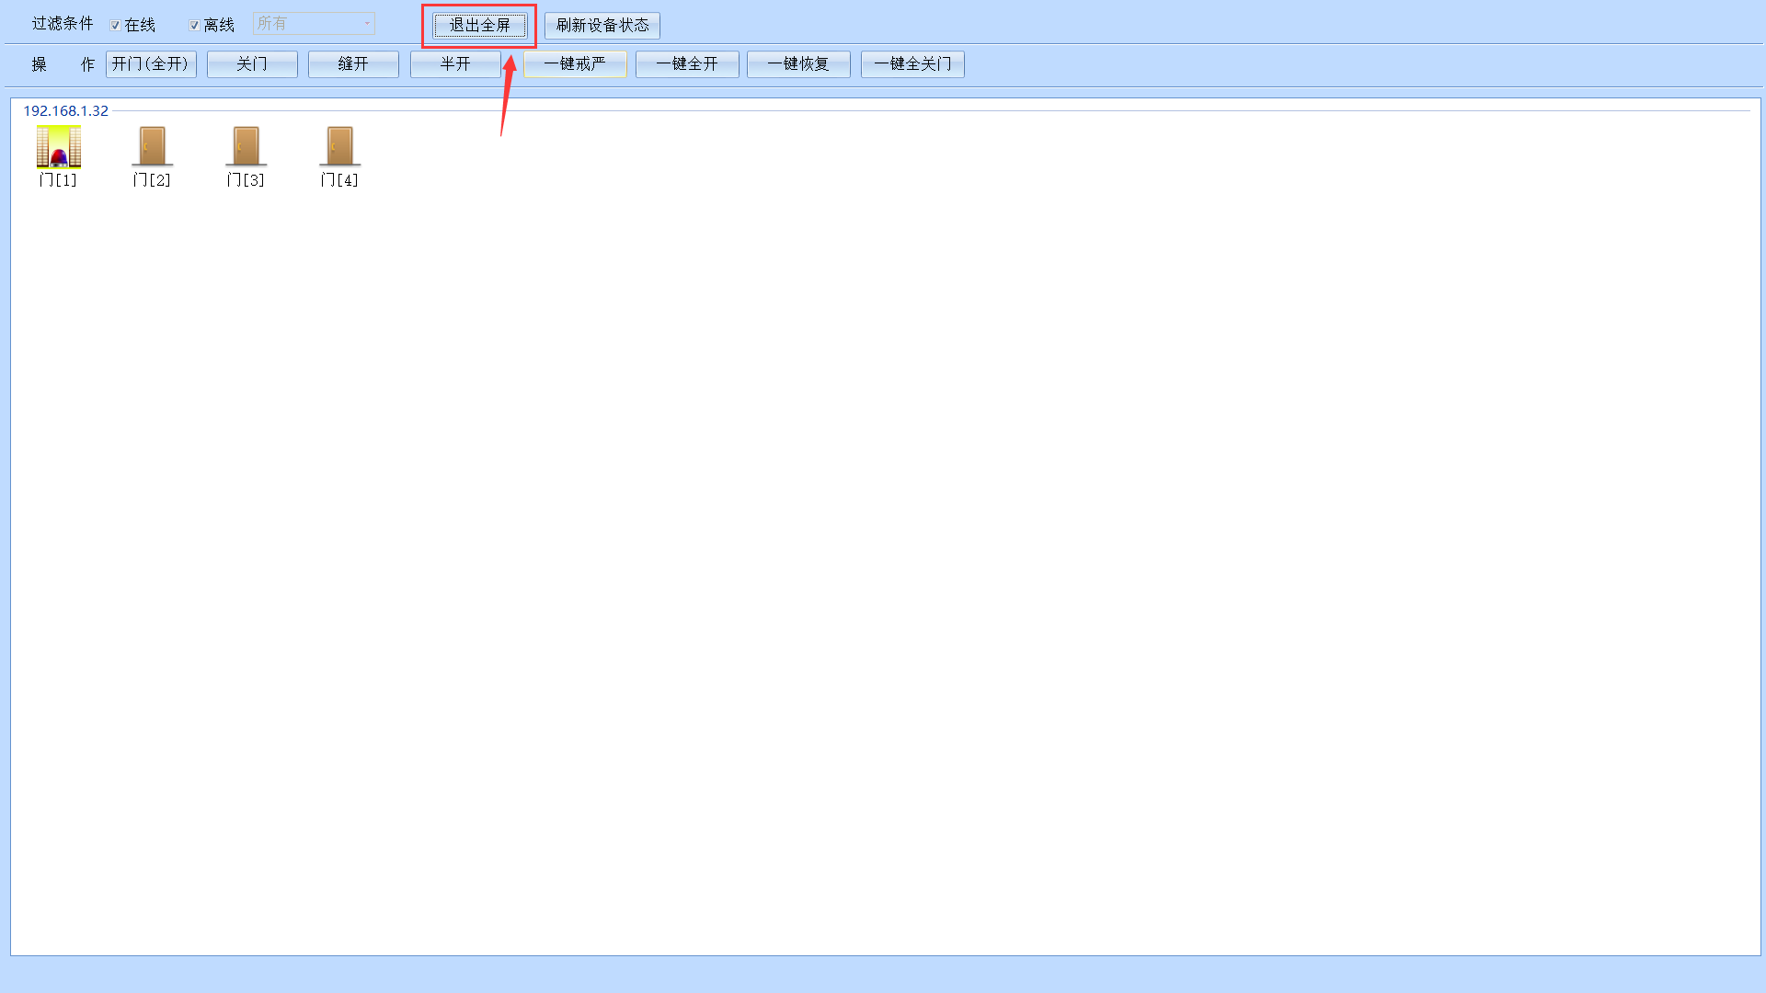Select the door 门[2] icon
This screenshot has width=1766, height=993.
[x=152, y=146]
